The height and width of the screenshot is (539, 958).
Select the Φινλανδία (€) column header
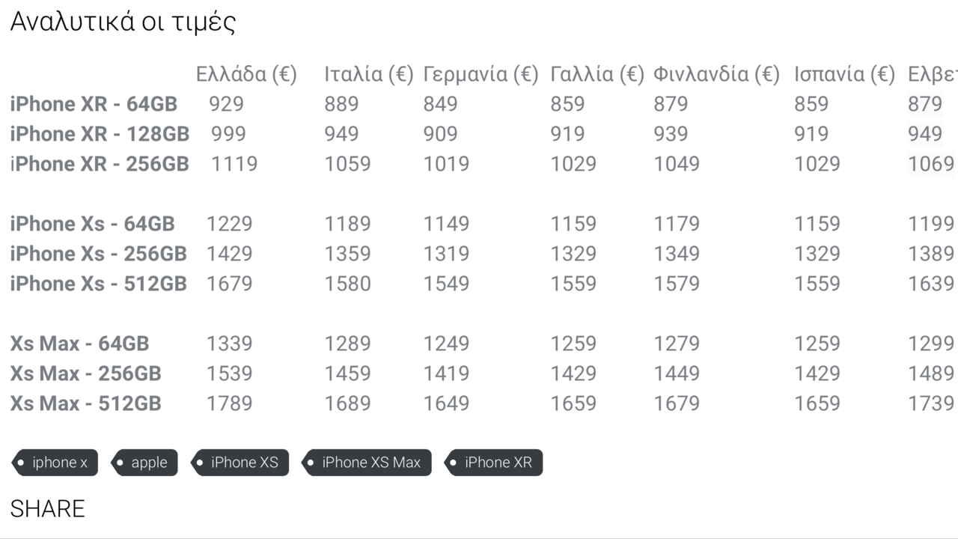click(716, 74)
